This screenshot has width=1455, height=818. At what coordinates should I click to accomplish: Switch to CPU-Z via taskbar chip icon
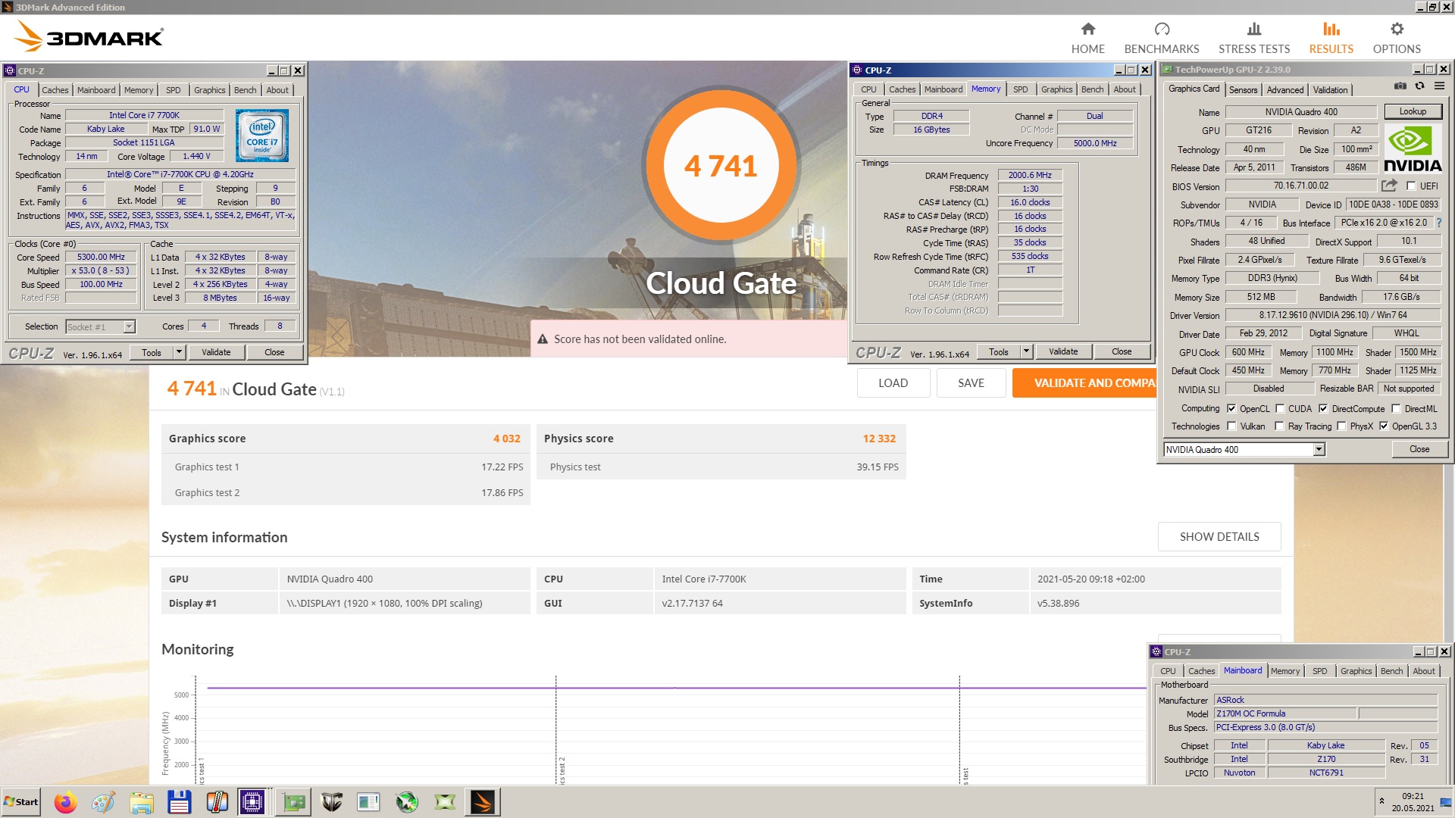click(252, 802)
